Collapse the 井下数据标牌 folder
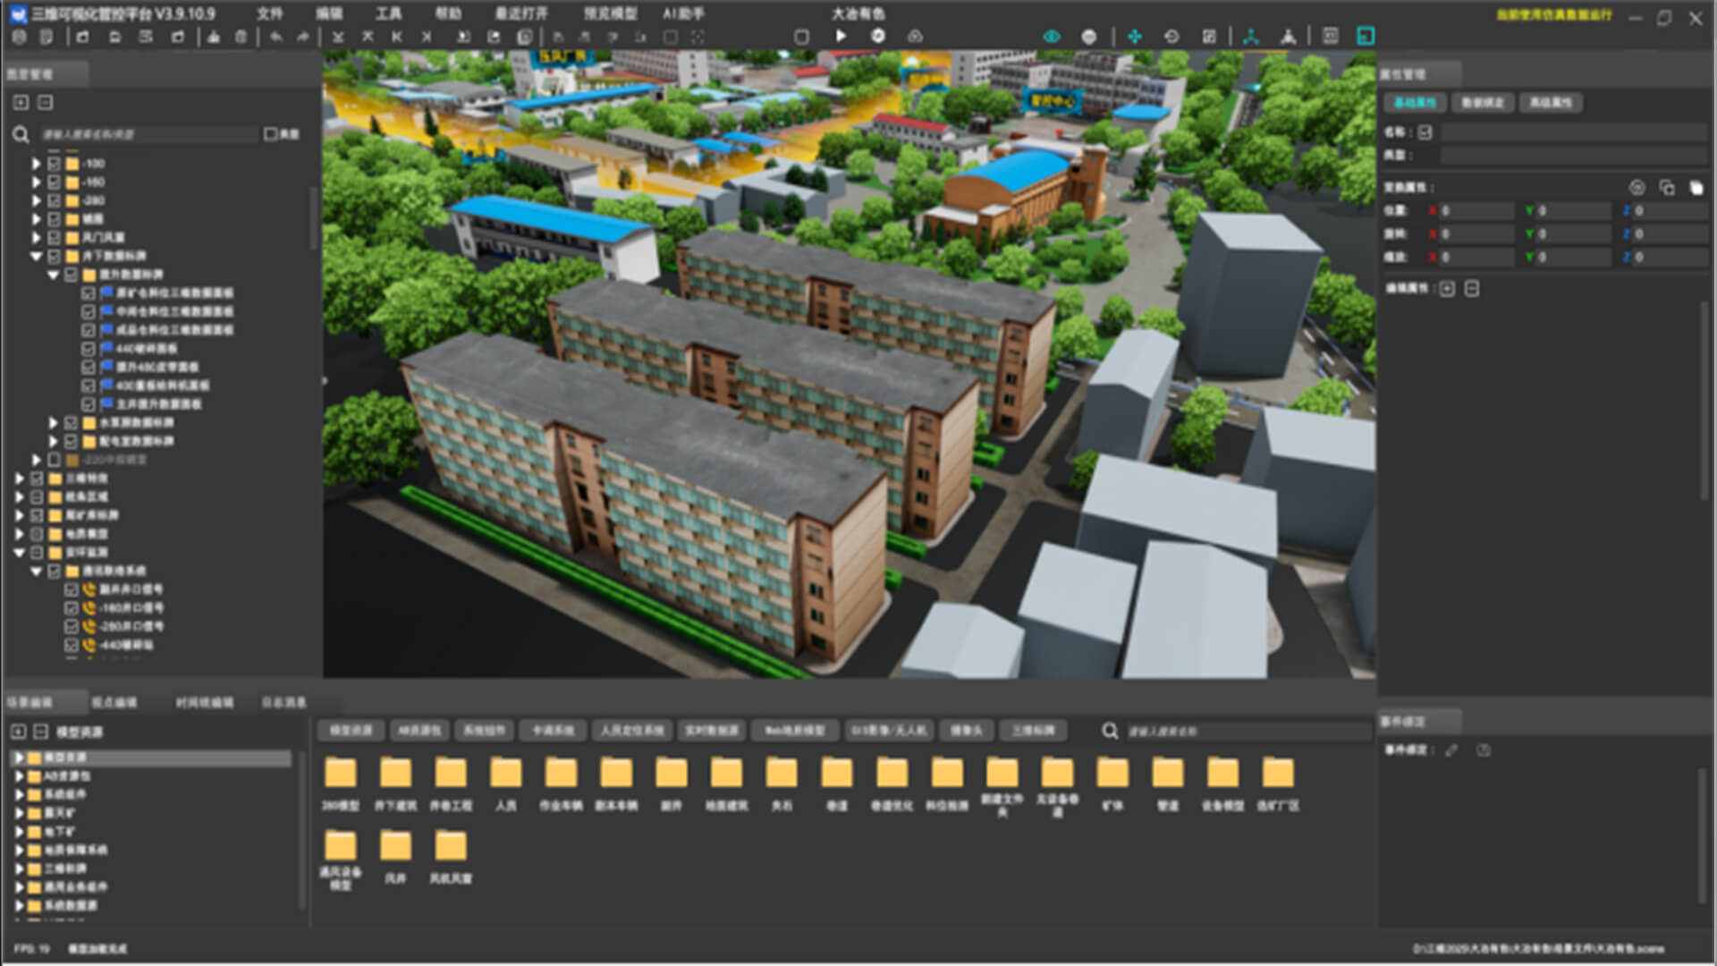The width and height of the screenshot is (1717, 966). click(x=36, y=256)
